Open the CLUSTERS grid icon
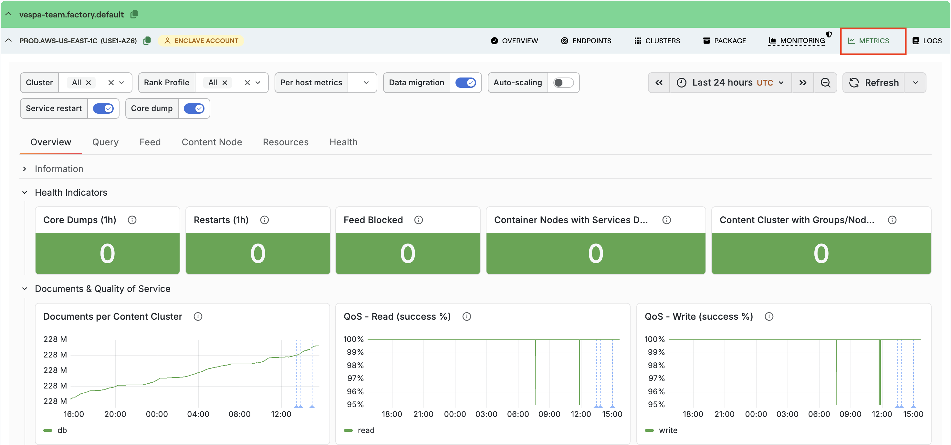The height and width of the screenshot is (445, 951). tap(638, 41)
